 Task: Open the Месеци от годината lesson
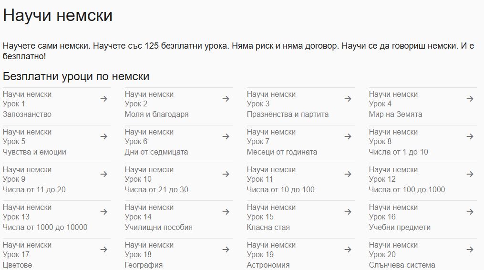[282, 152]
